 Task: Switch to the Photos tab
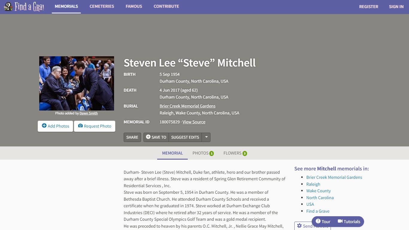(x=203, y=153)
